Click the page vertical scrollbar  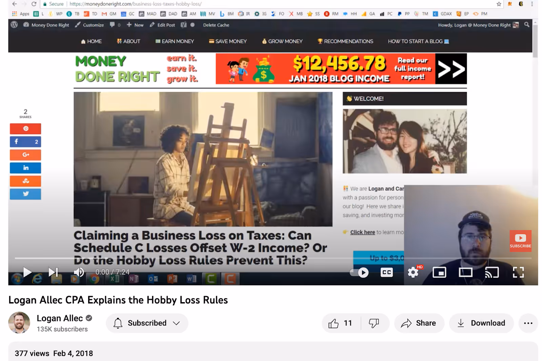[535, 41]
